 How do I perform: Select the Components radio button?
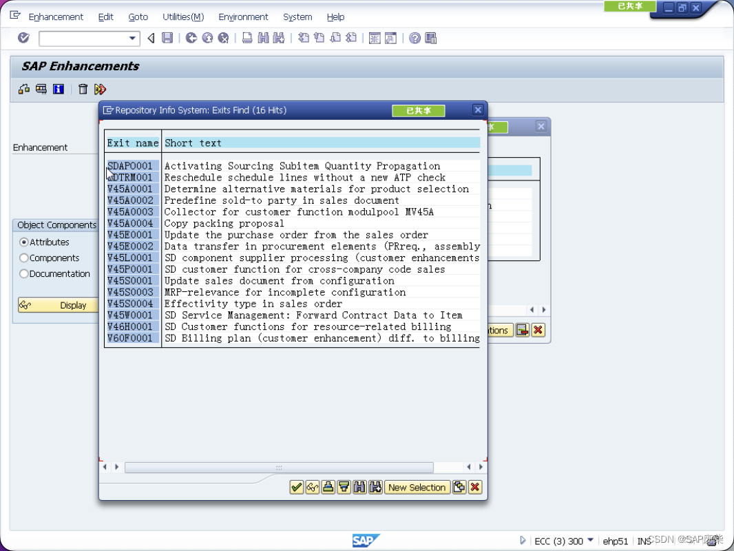pyautogui.click(x=24, y=258)
